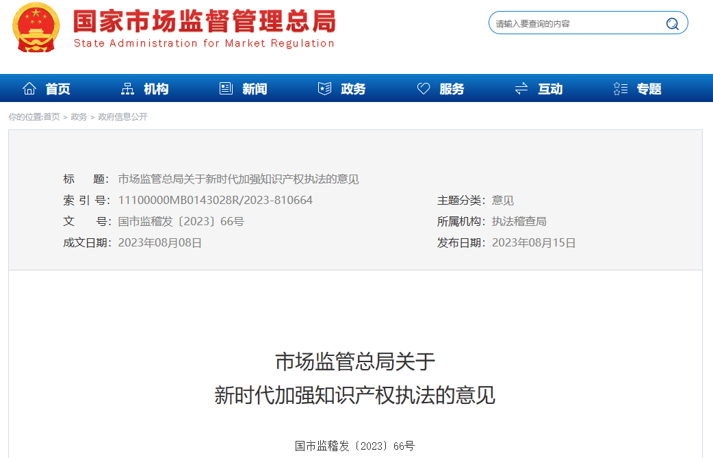Click the organization chart icon beside 机构
The width and height of the screenshot is (713, 458).
pyautogui.click(x=128, y=89)
